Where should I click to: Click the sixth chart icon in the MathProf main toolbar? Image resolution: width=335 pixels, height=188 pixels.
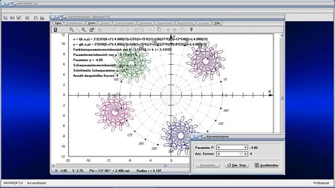pyautogui.click(x=42, y=18)
